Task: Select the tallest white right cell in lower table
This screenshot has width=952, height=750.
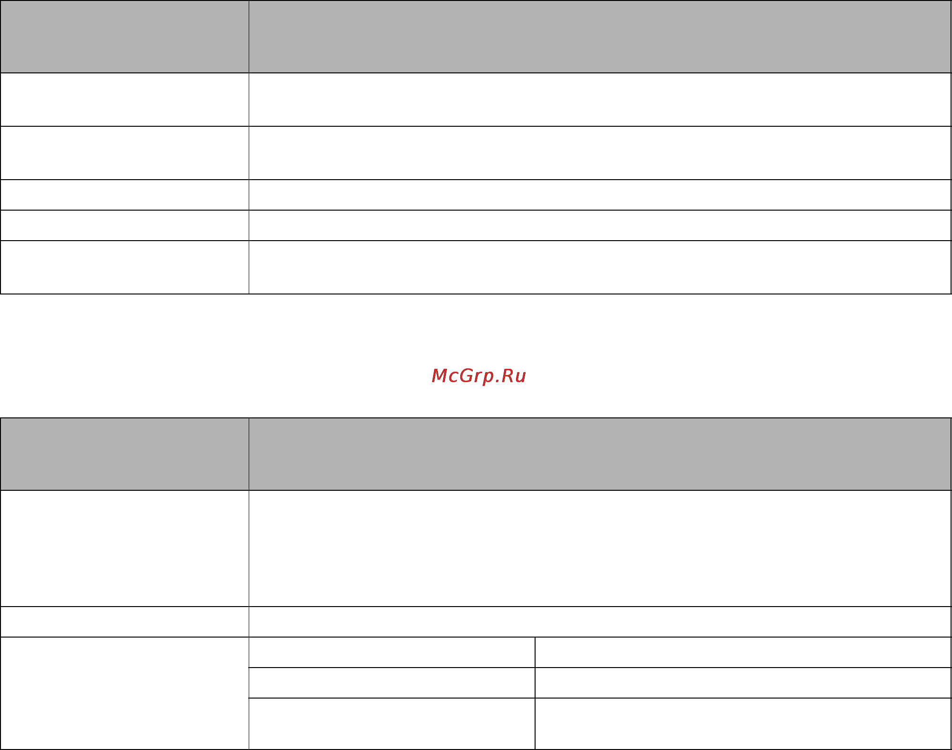Action: pos(600,548)
